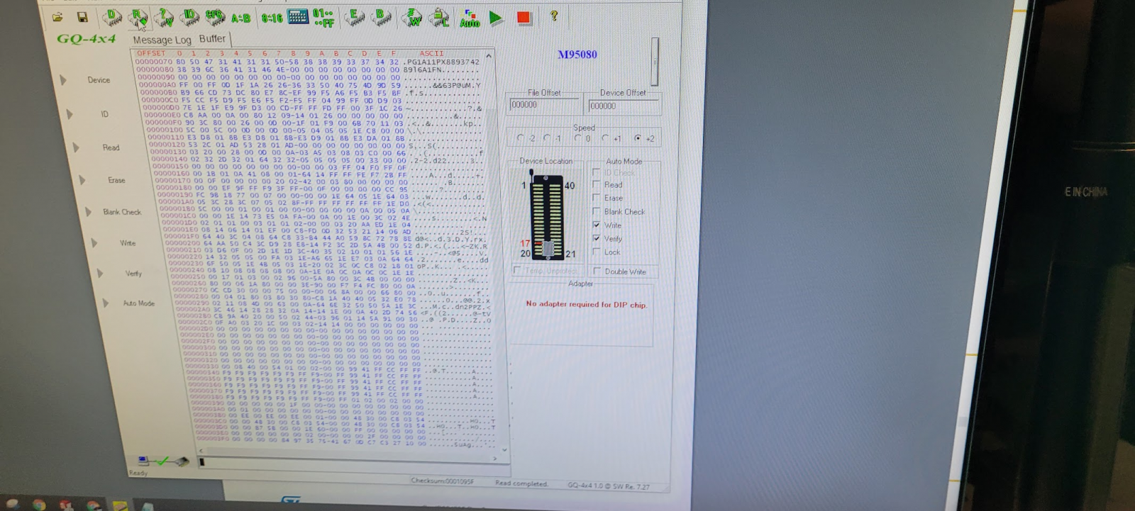Open a file with the folder icon
Screen dimensions: 1135x511
pos(57,16)
